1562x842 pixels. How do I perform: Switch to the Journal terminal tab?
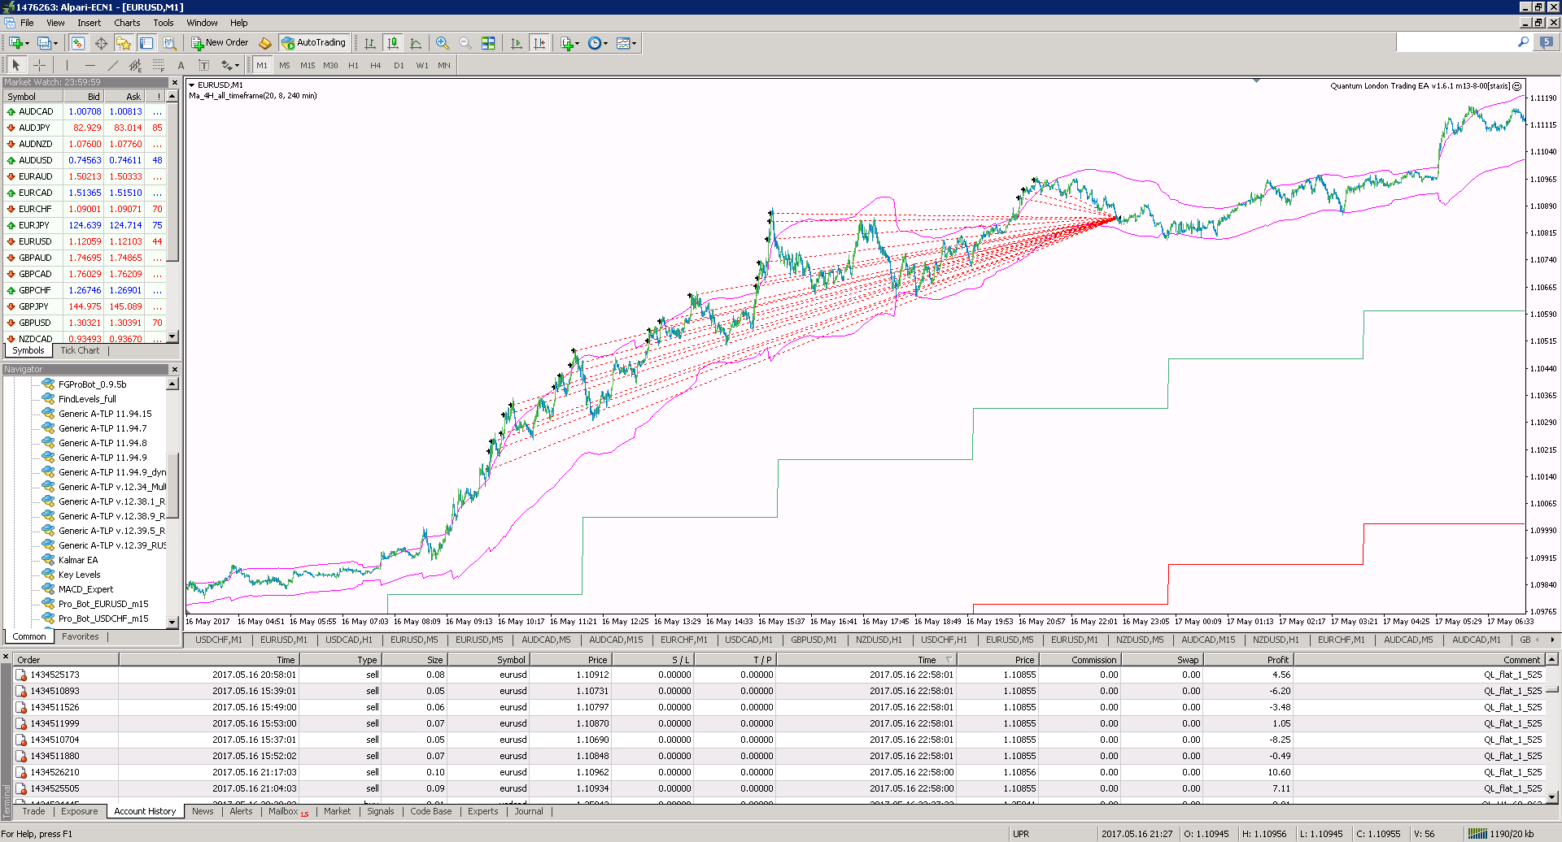click(x=529, y=811)
